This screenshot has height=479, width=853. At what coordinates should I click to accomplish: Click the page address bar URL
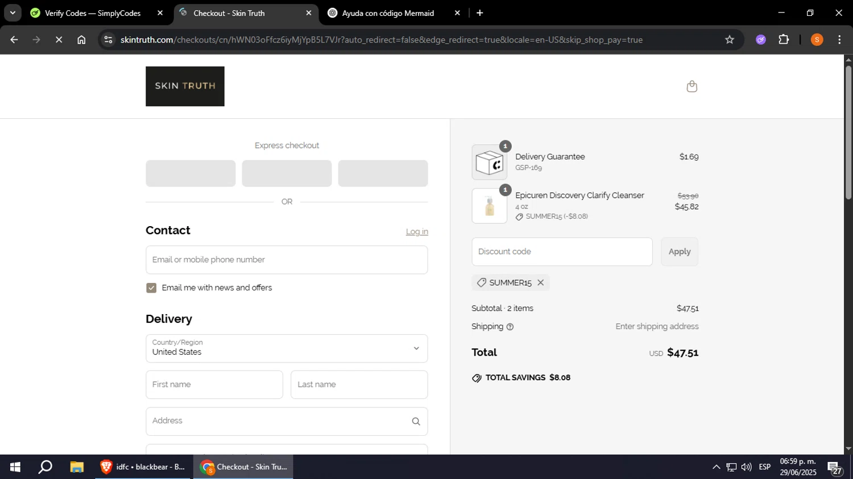tap(382, 40)
